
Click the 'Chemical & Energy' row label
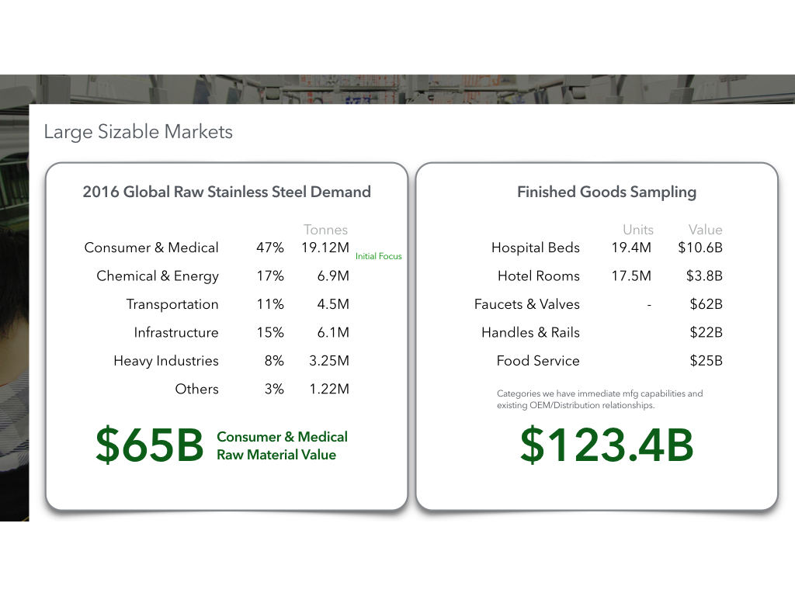click(157, 276)
